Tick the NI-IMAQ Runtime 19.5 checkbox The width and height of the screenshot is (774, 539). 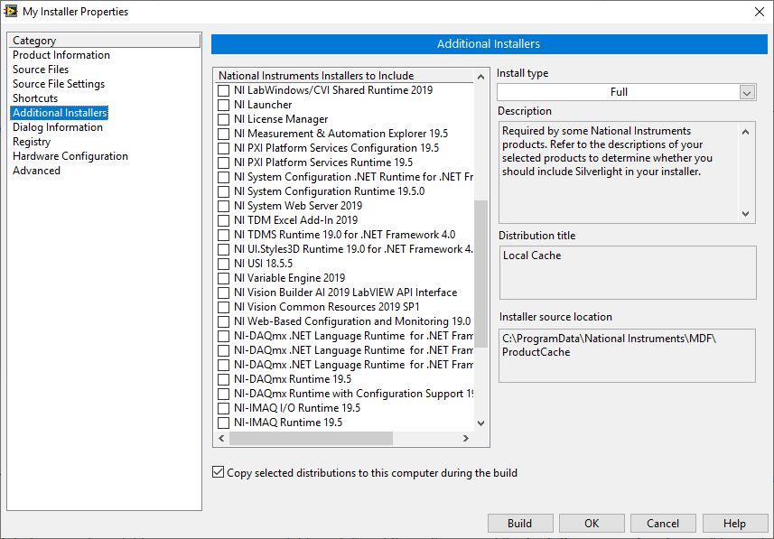tap(224, 423)
